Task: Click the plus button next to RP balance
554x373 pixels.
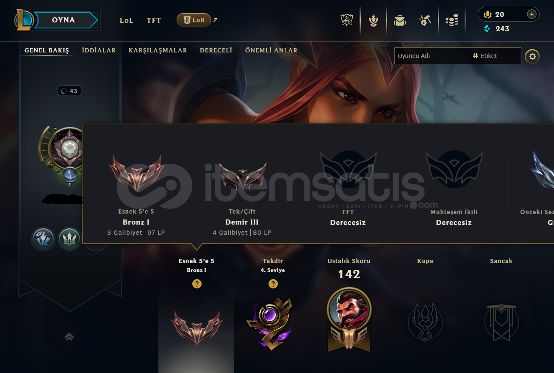Action: pos(532,14)
